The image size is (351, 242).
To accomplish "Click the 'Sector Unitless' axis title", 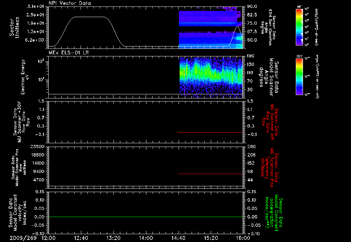I will point(14,27).
